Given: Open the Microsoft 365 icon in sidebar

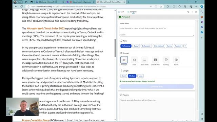Looking at the screenshot, I should pos(202,27).
